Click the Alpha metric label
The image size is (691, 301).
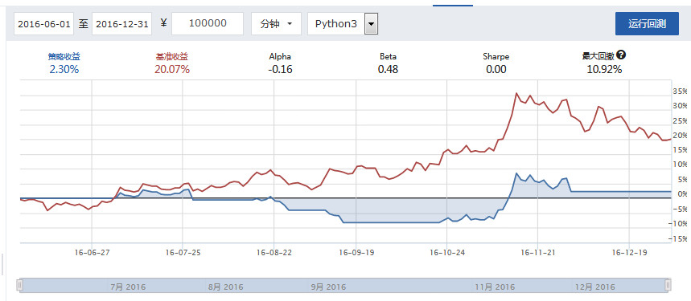[280, 56]
